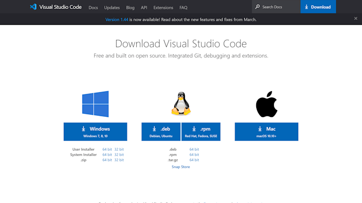This screenshot has width=362, height=203.
Task: Click the blue Download button in header
Action: pos(318,7)
